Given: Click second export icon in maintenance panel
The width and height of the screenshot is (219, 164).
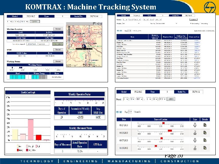Looking at the screenshot, I should click(x=121, y=31).
